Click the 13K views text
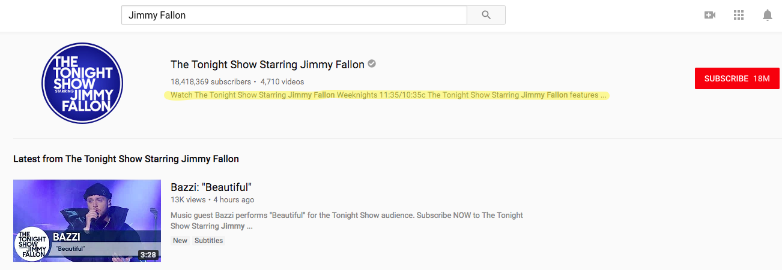The height and width of the screenshot is (270, 782). (187, 200)
